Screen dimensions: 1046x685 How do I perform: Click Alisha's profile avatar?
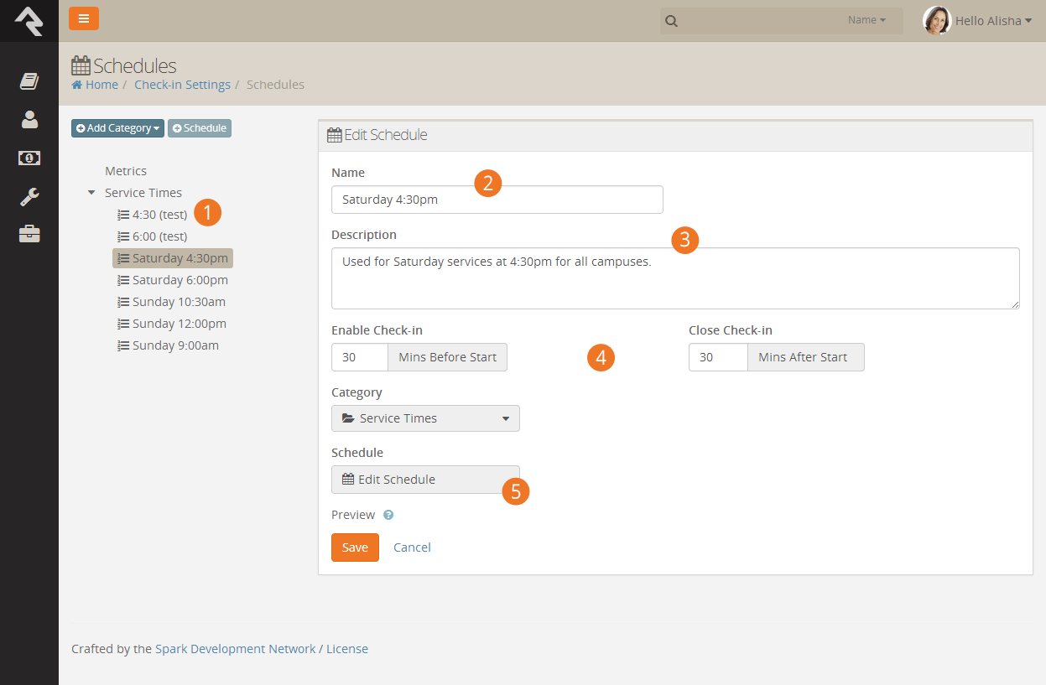(x=936, y=20)
